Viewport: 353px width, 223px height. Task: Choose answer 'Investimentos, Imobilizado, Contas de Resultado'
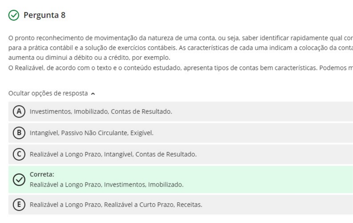click(x=100, y=111)
